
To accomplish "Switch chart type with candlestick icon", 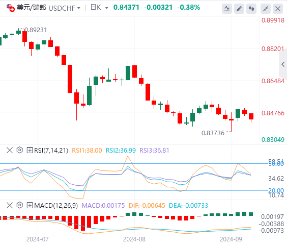I will [251, 9].
